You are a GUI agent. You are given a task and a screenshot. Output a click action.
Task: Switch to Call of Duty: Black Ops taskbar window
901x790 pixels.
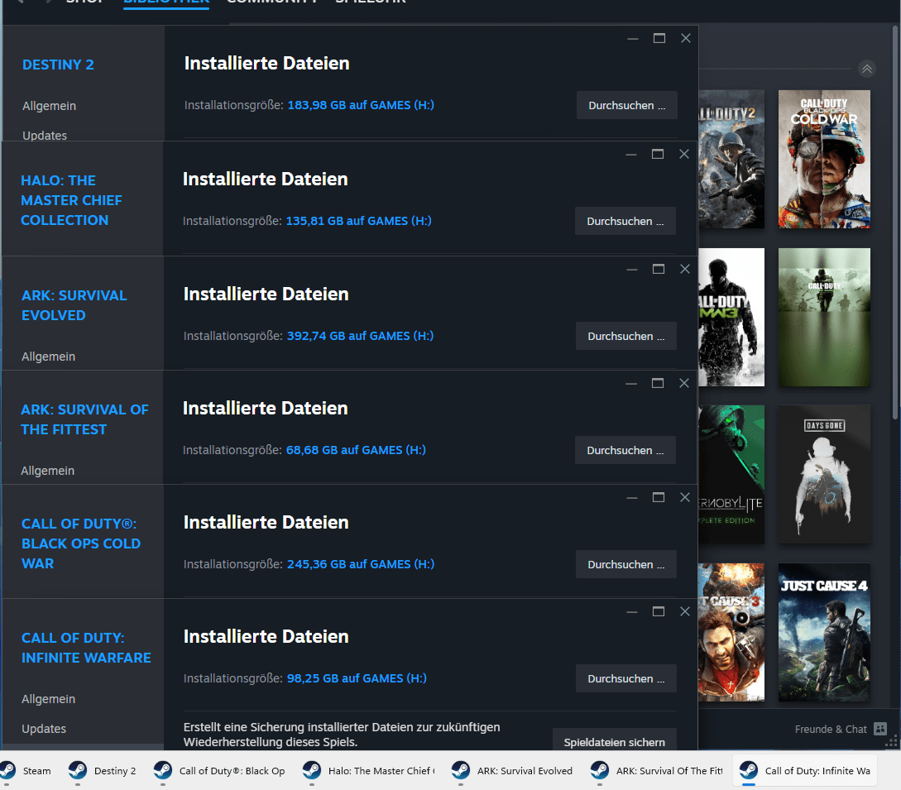pos(219,770)
